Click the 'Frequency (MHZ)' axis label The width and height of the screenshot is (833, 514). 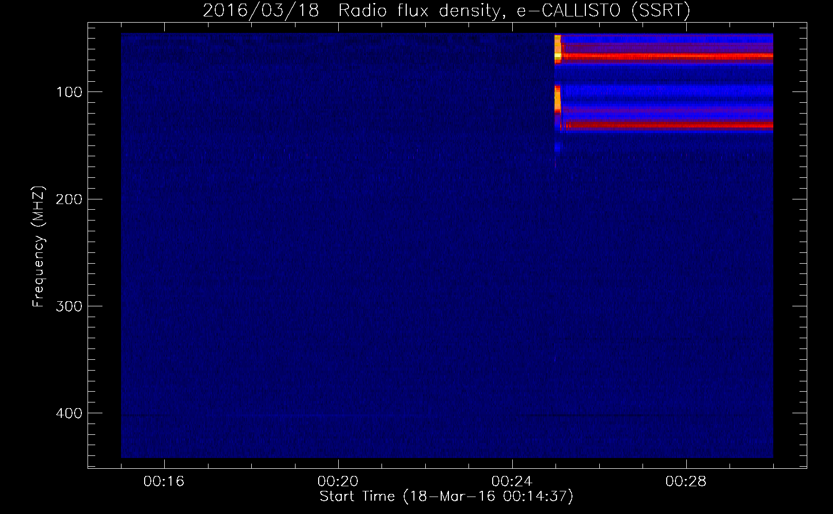39,247
